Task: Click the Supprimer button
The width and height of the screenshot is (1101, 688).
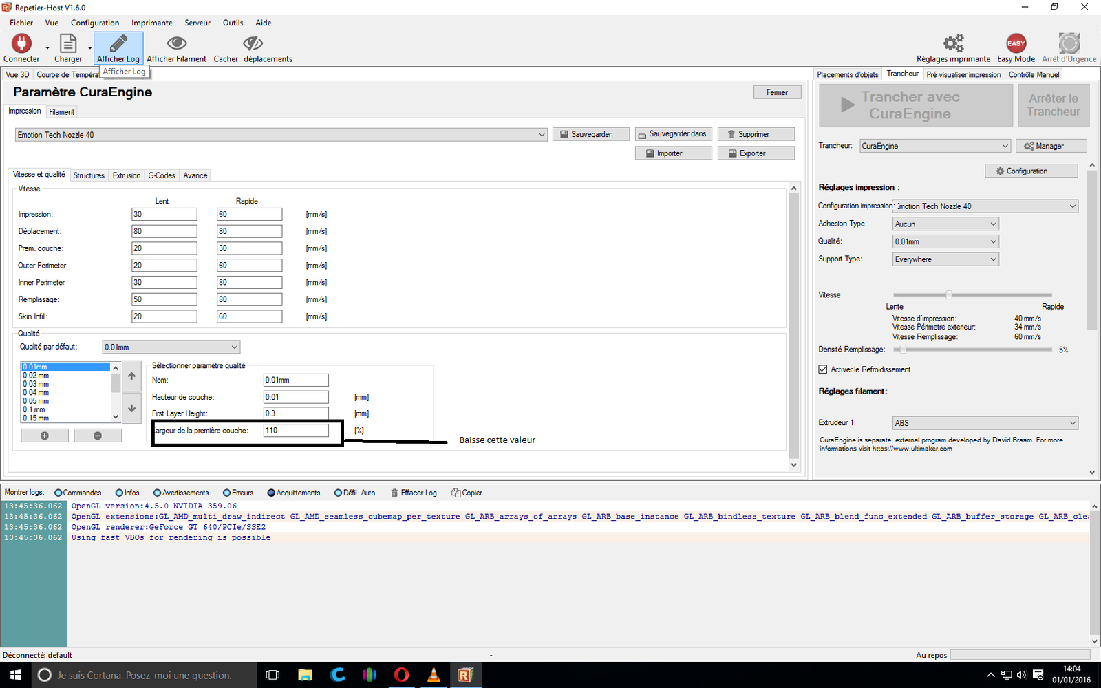Action: (756, 134)
